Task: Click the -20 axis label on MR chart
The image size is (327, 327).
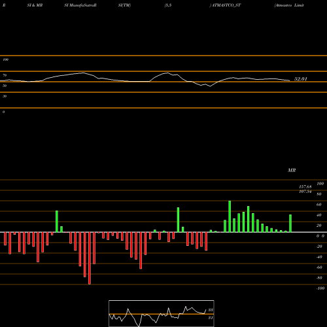Action: (x=319, y=247)
